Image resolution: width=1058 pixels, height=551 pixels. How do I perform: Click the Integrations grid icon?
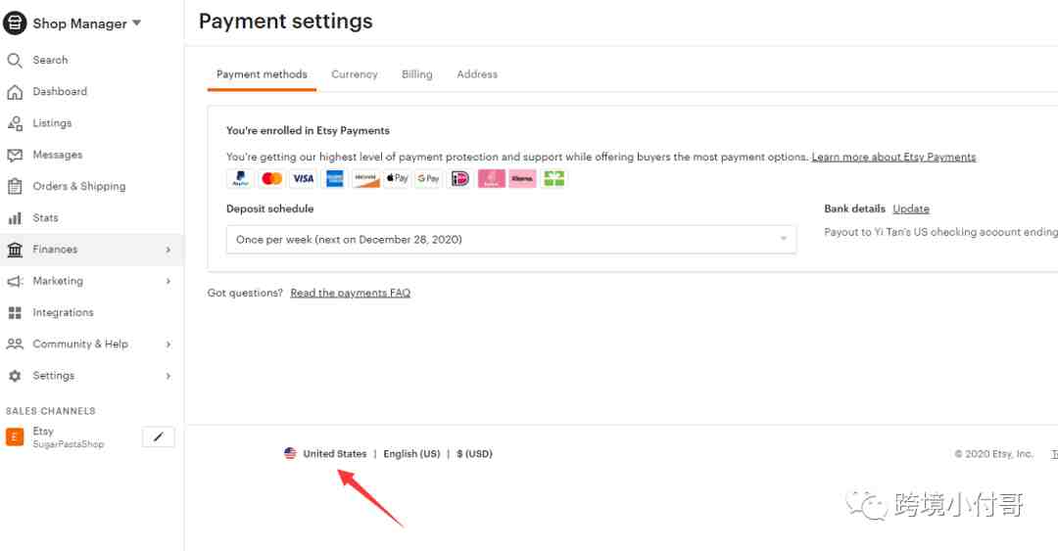[14, 313]
